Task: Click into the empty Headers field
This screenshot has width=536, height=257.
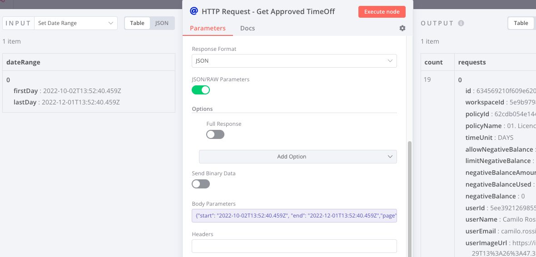Action: [x=294, y=246]
